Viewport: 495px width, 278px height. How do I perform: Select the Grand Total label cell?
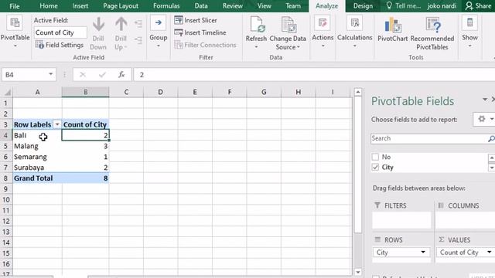pos(37,178)
